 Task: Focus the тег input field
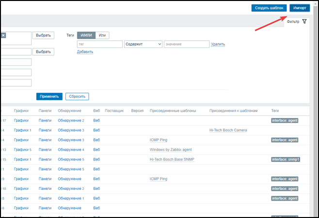click(99, 44)
